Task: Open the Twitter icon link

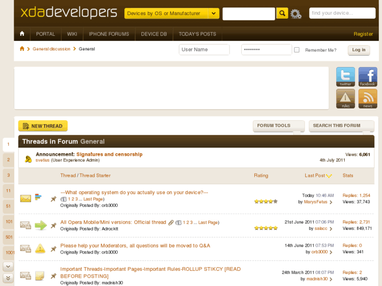Action: 345,77
